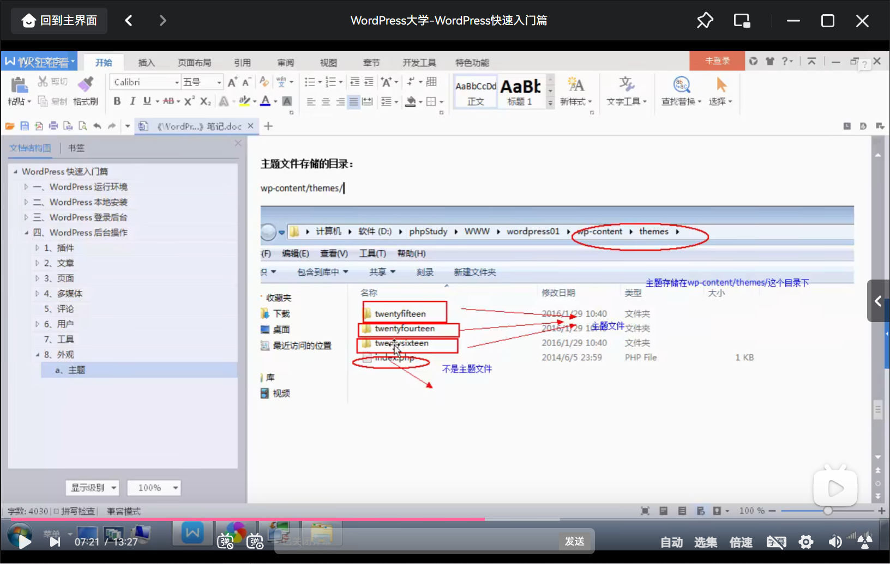Open the 开发工具 ribbon tab
Viewport: 890px width, 564px height.
tap(419, 63)
